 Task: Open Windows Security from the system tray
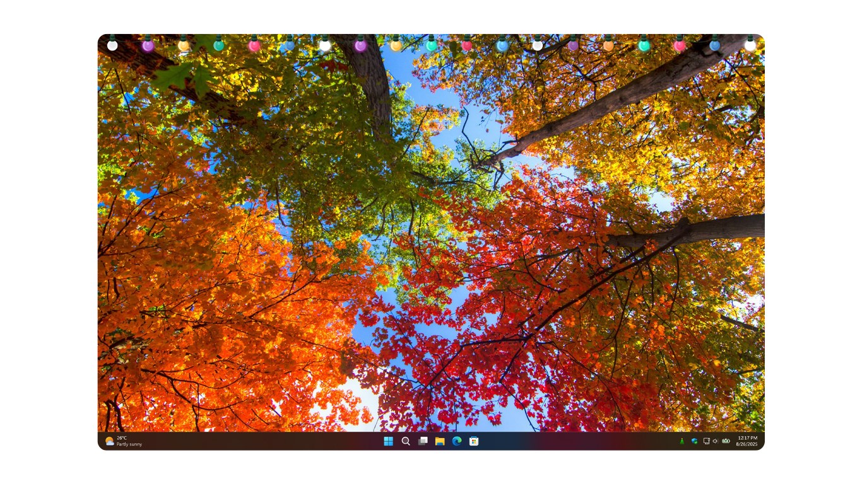click(x=694, y=441)
